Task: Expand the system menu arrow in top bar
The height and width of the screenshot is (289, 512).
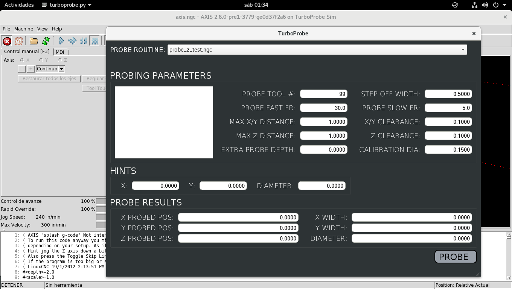Action: pos(504,5)
